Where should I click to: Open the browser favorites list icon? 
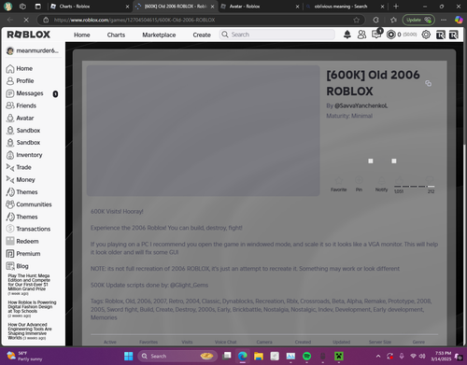click(393, 20)
